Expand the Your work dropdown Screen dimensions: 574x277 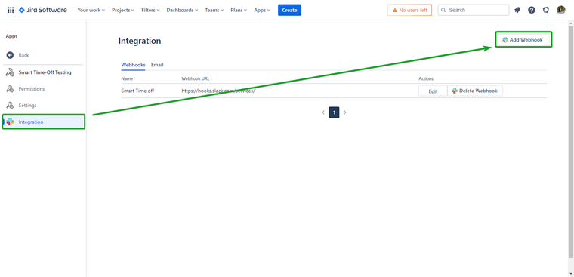pos(91,10)
